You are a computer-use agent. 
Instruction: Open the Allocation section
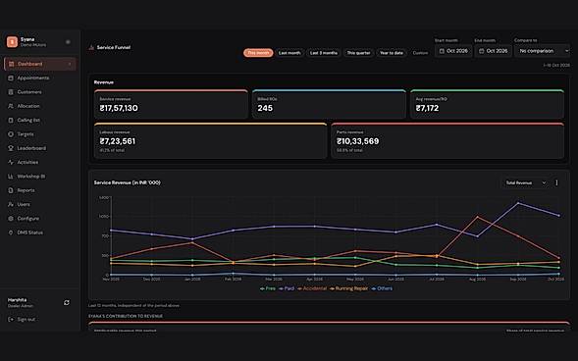point(40,106)
